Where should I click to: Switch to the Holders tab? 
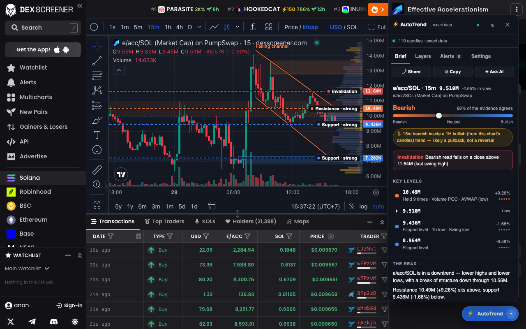(x=250, y=221)
